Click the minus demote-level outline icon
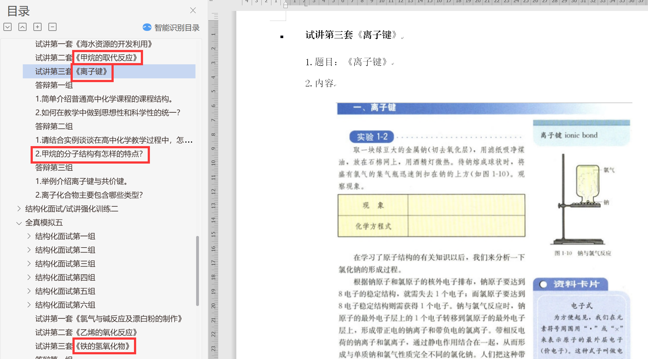Image resolution: width=648 pixels, height=359 pixels. (x=52, y=27)
